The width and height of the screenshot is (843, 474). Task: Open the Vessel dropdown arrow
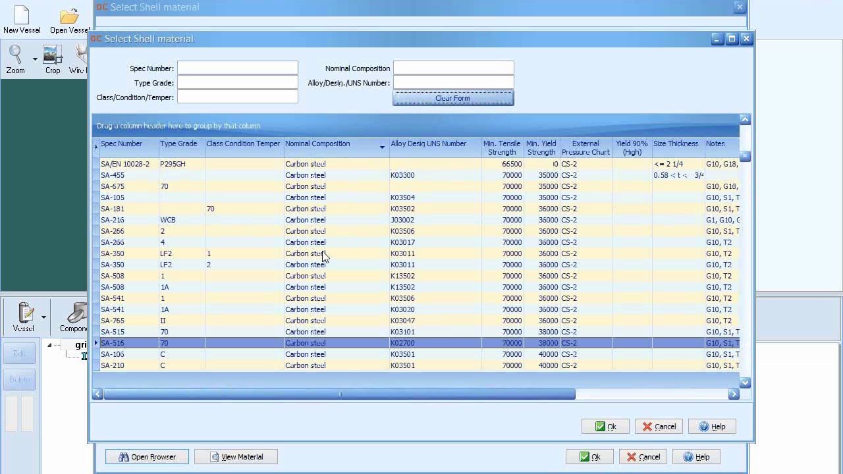[x=43, y=317]
